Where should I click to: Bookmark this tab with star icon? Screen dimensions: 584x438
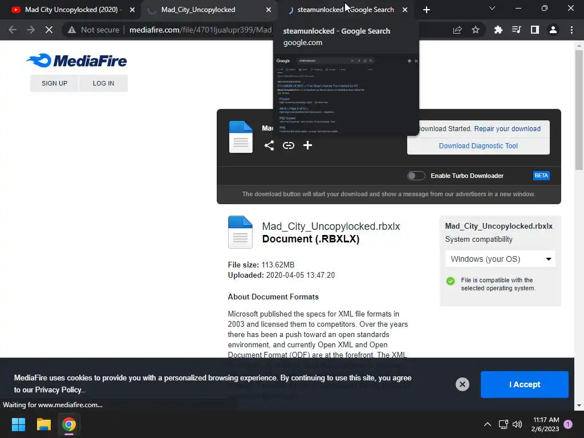(x=476, y=30)
